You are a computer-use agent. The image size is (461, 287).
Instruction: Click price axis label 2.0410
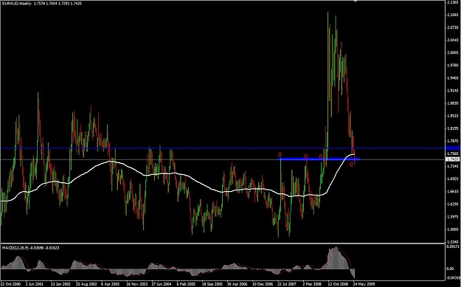click(x=452, y=41)
